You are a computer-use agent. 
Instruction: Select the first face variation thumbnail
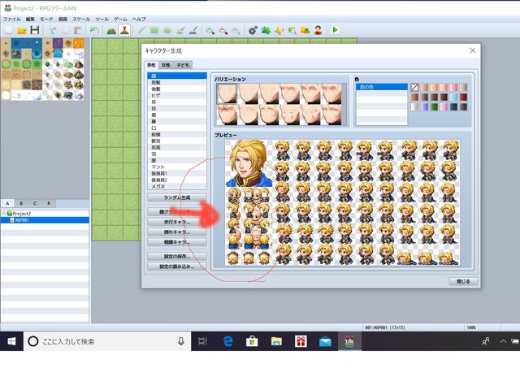[227, 94]
